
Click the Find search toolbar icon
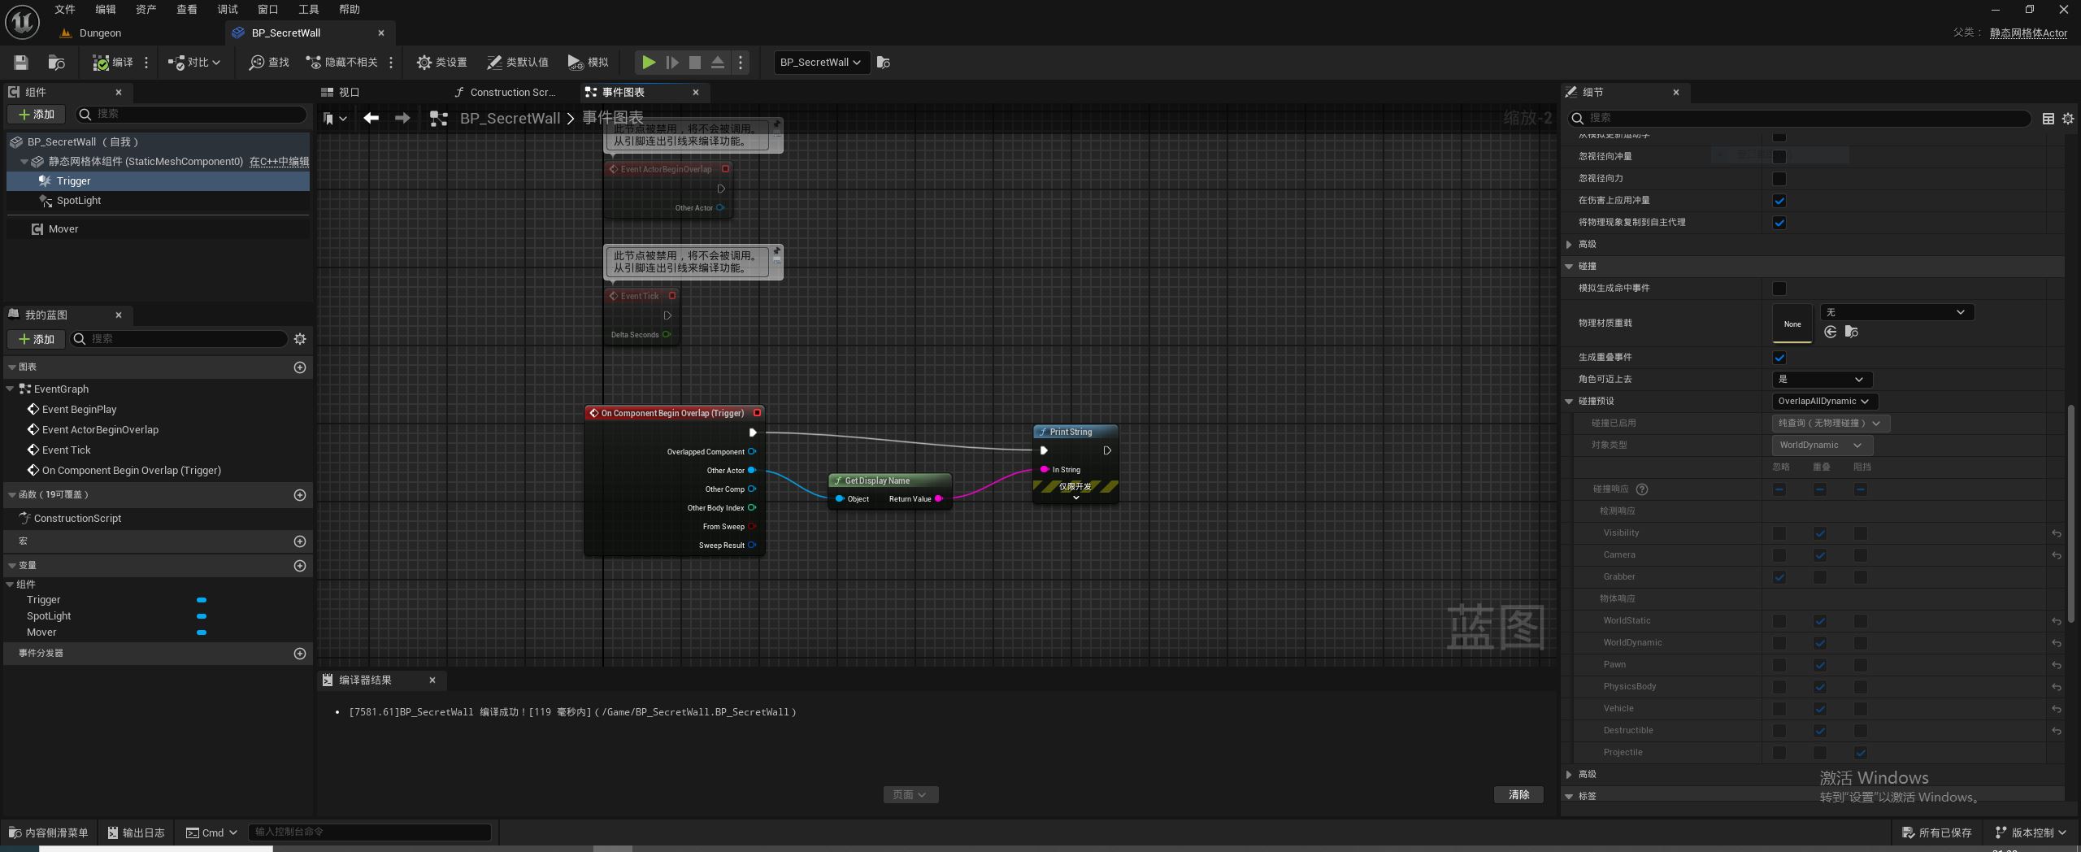tap(269, 63)
